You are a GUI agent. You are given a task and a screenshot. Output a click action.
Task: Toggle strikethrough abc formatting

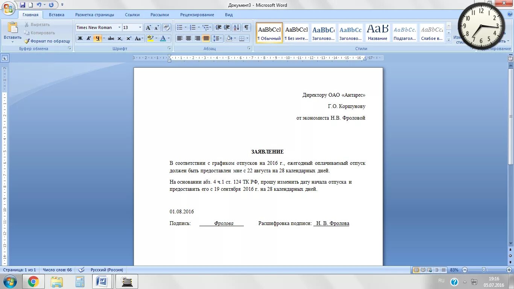[111, 38]
